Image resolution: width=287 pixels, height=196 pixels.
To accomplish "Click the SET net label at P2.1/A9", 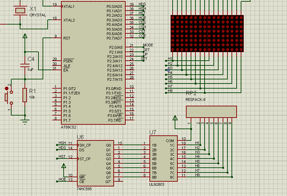I will click(x=146, y=50).
